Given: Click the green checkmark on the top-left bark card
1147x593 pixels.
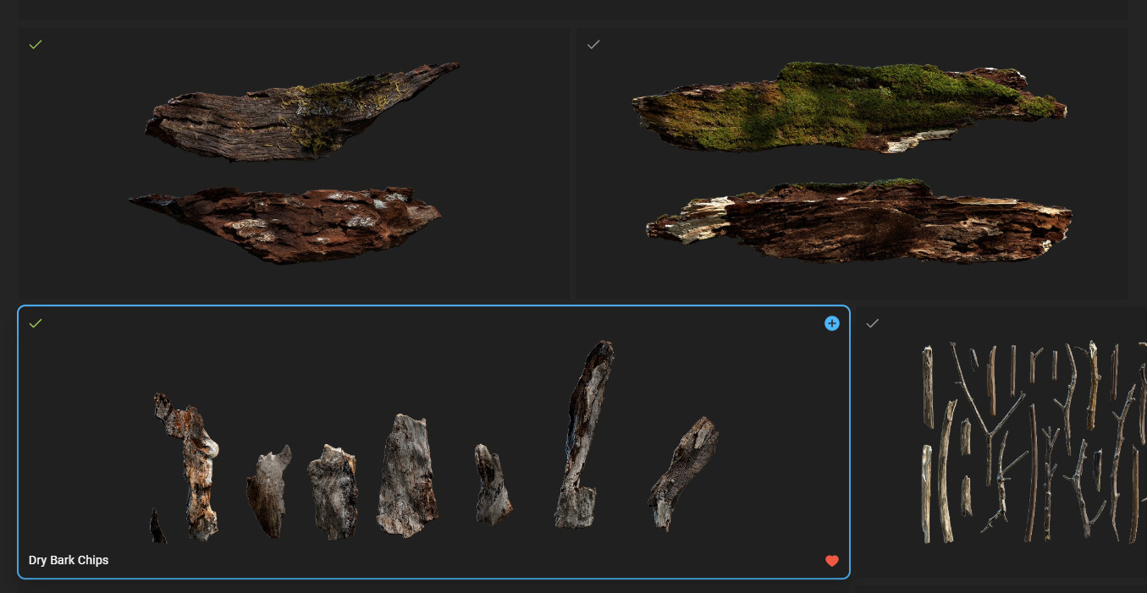Looking at the screenshot, I should coord(36,44).
